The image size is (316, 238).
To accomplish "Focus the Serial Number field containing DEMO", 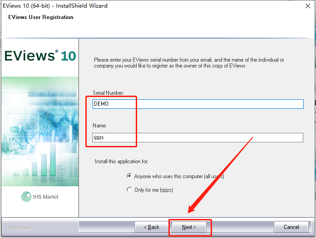I will click(x=198, y=104).
